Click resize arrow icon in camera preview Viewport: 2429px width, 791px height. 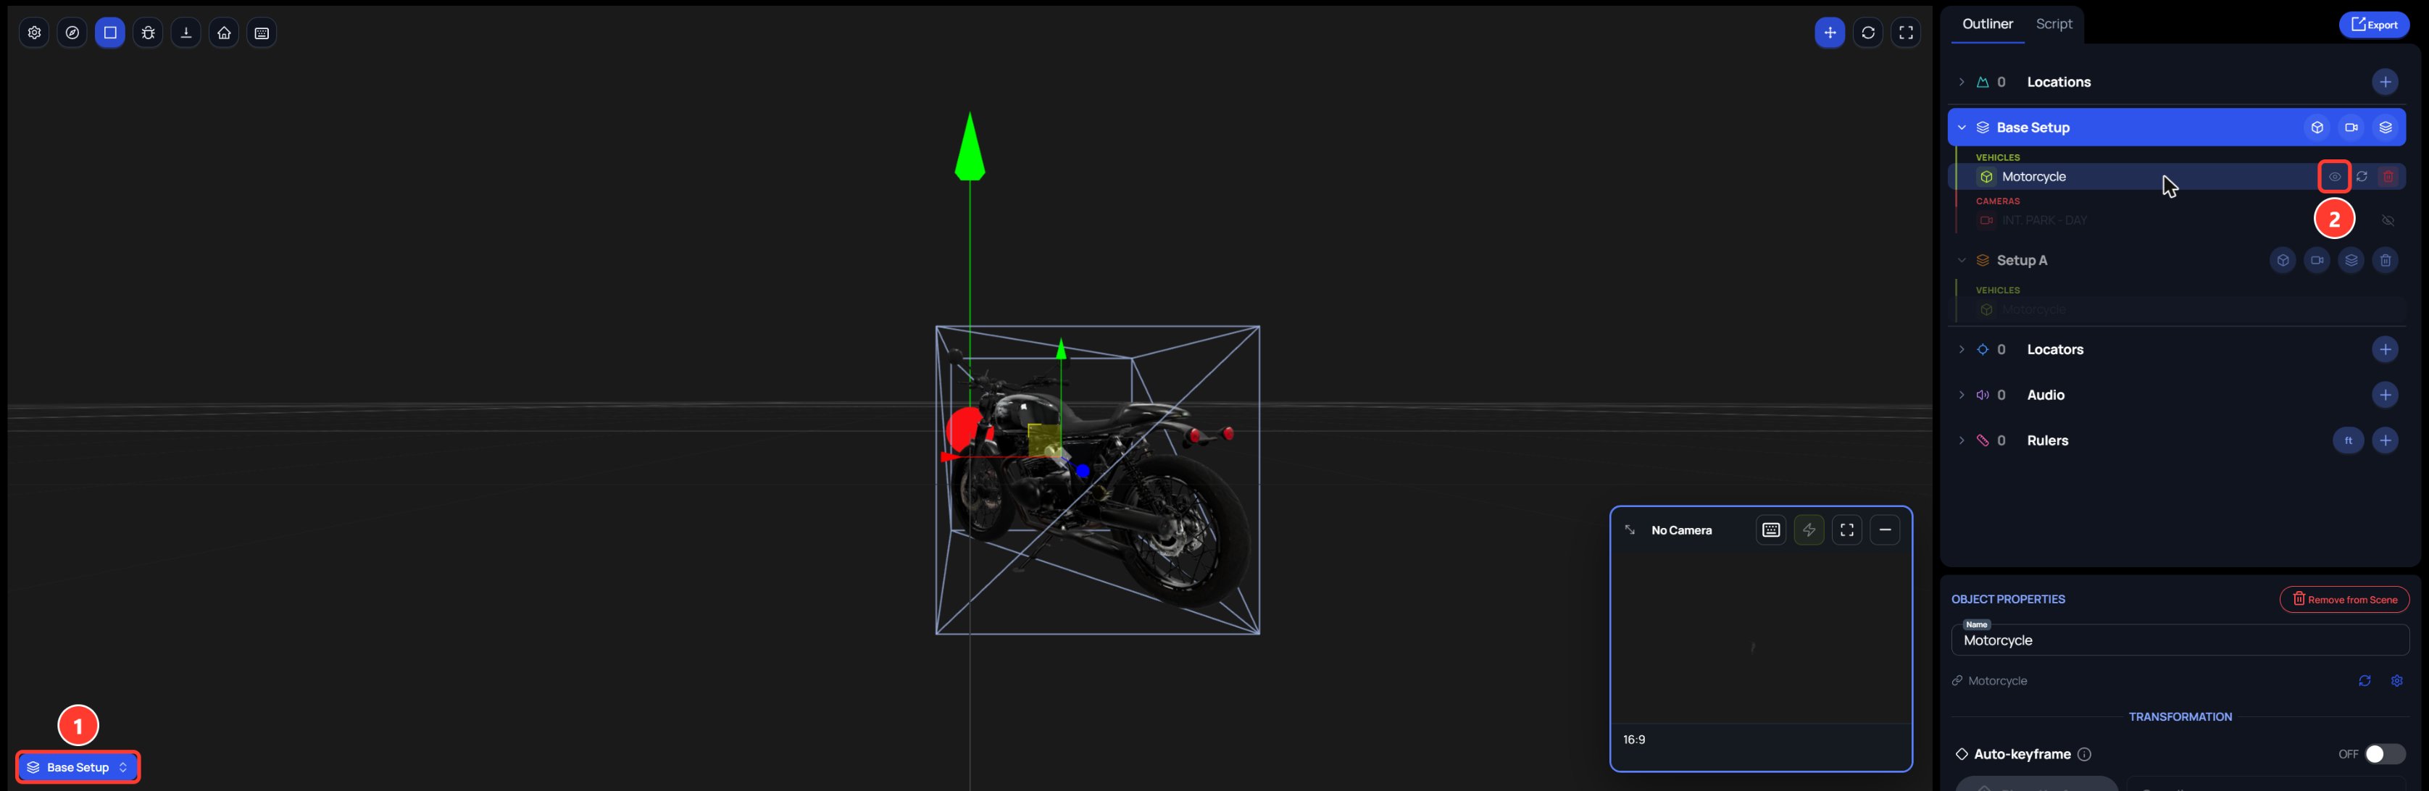point(1630,530)
